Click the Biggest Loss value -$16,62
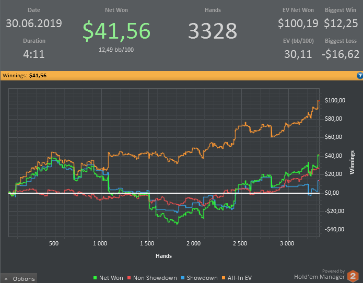 coord(341,54)
